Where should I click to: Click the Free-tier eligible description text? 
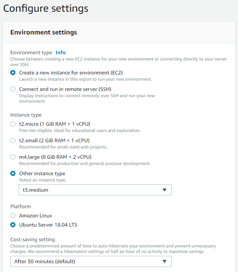click(80, 131)
